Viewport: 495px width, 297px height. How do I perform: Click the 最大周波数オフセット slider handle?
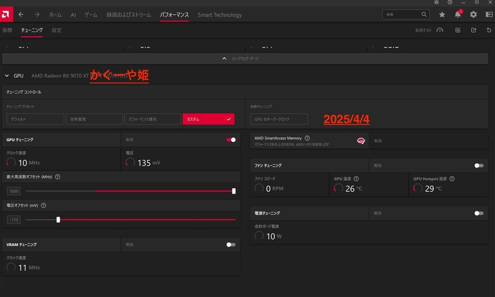(233, 191)
